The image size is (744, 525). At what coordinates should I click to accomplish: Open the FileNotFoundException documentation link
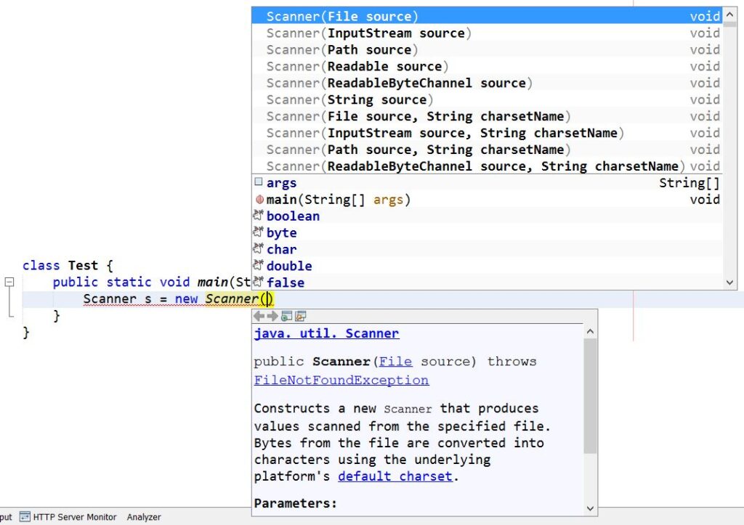tap(341, 380)
